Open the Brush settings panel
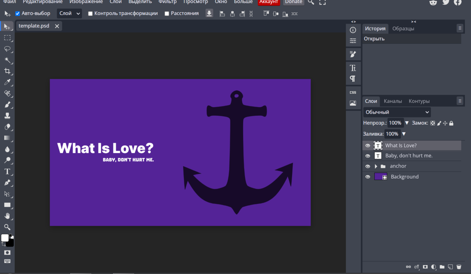This screenshot has height=274, width=471. pos(353,54)
